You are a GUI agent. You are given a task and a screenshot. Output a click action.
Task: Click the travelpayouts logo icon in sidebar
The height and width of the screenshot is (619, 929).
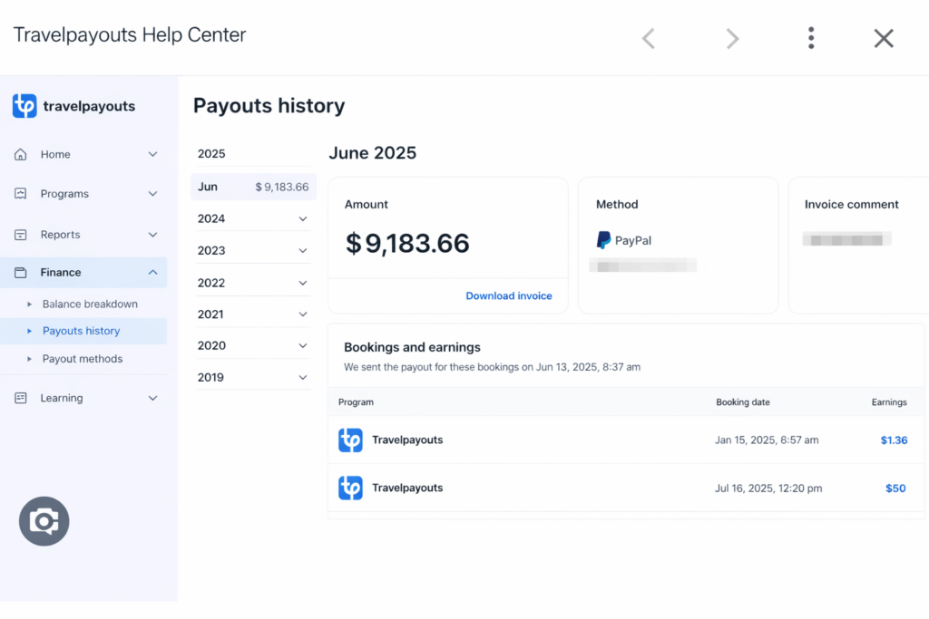coord(24,106)
